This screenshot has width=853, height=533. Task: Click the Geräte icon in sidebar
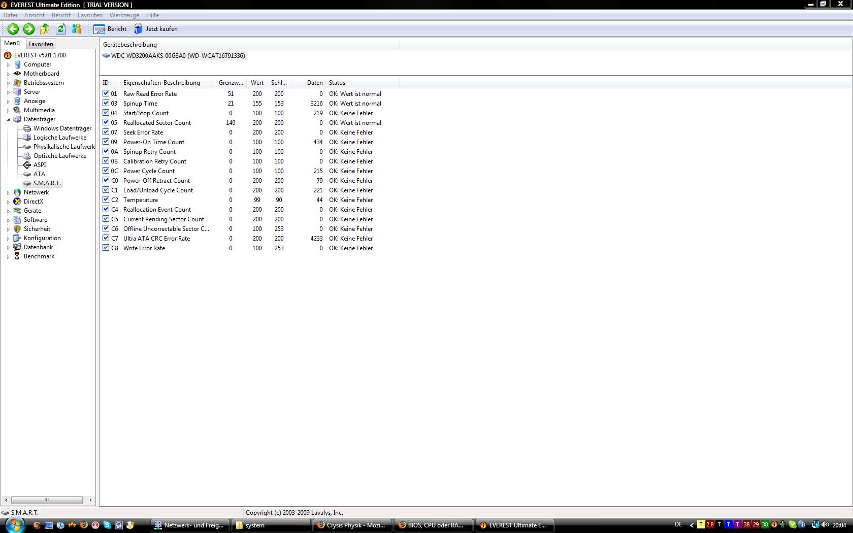tap(17, 211)
